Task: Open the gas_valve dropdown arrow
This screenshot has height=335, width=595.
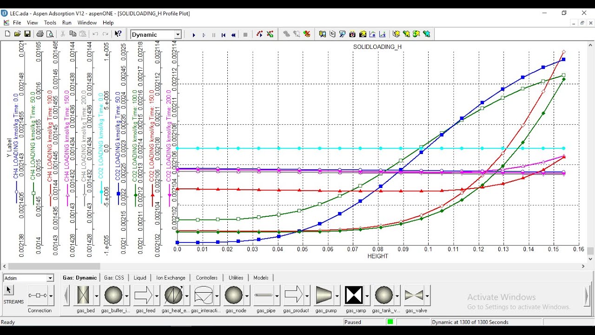Action: click(427, 295)
